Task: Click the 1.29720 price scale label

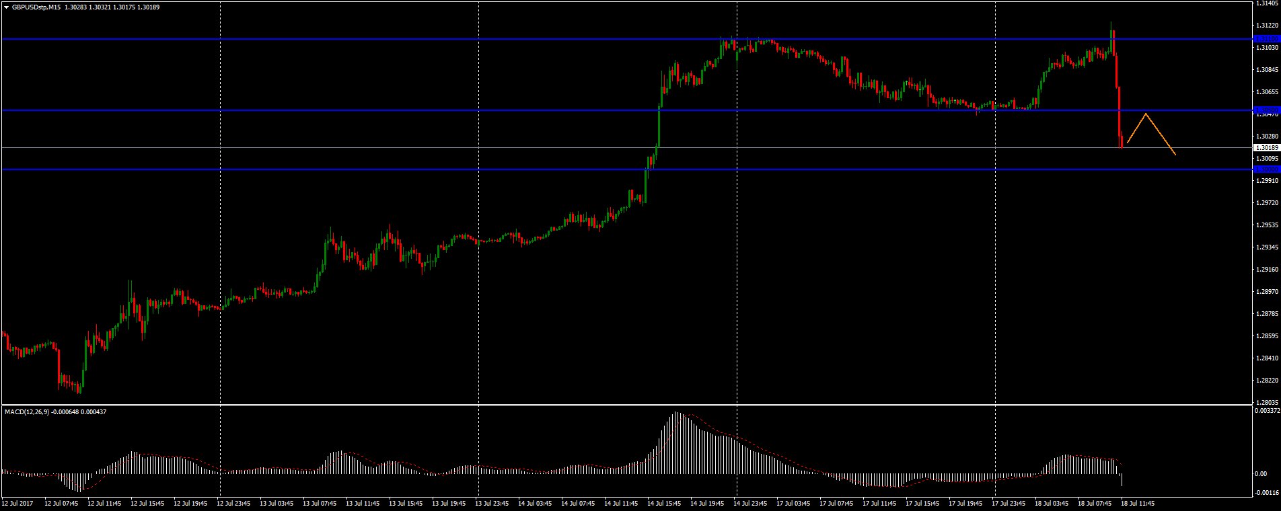Action: pos(1268,202)
